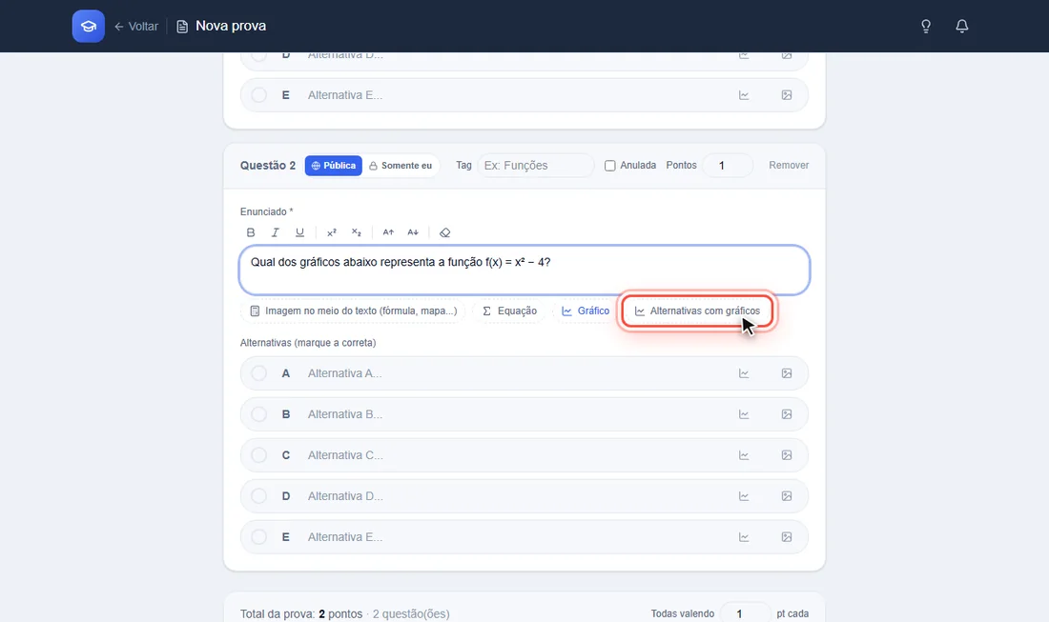
Task: Add image to first question's Alternativa E
Action: [x=787, y=95]
